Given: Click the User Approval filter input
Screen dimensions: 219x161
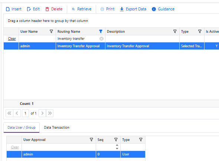Looking at the screenshot, I should (x=59, y=147).
